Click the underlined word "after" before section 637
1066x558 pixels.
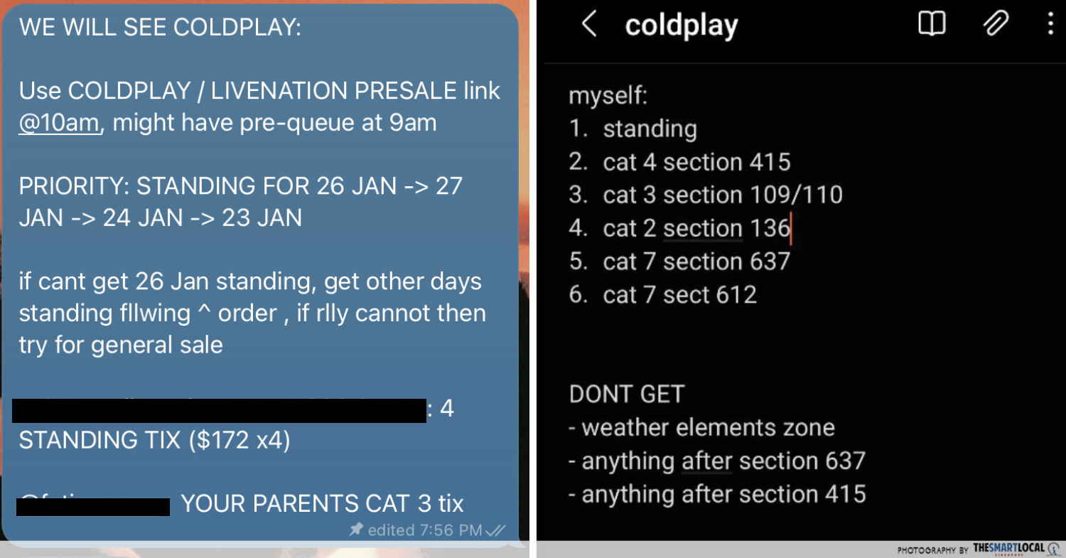click(x=706, y=461)
